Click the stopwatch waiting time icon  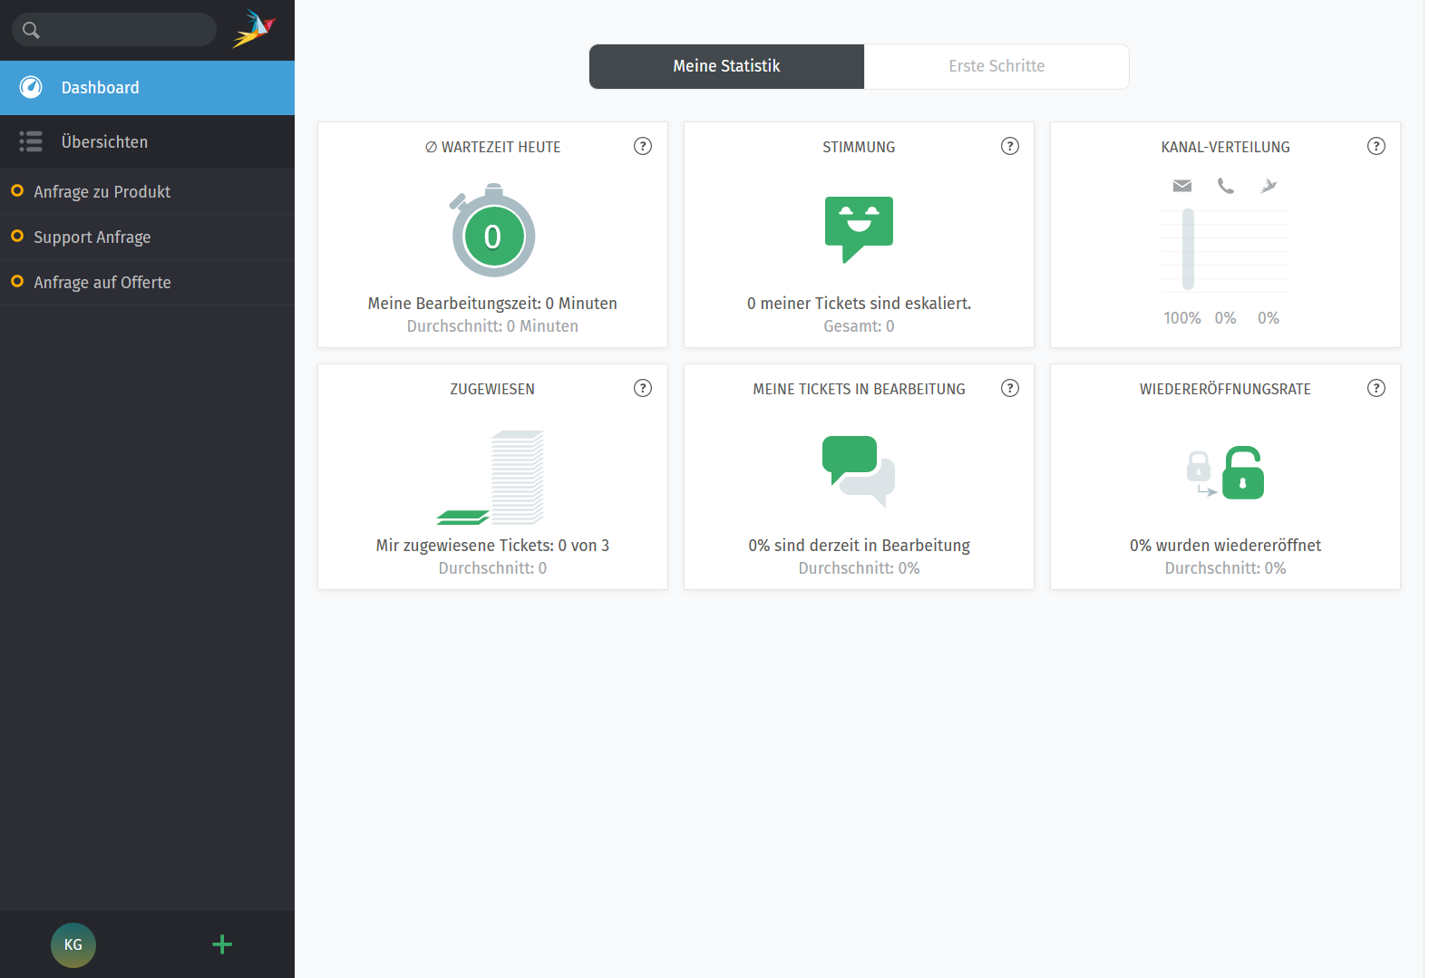pyautogui.click(x=492, y=233)
